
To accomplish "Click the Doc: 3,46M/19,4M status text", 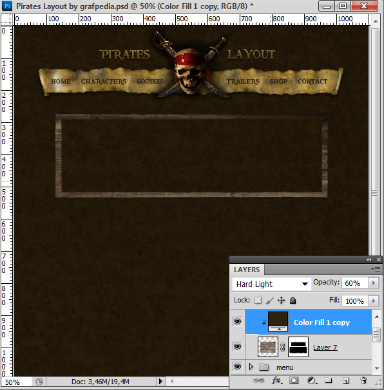I will (x=101, y=382).
